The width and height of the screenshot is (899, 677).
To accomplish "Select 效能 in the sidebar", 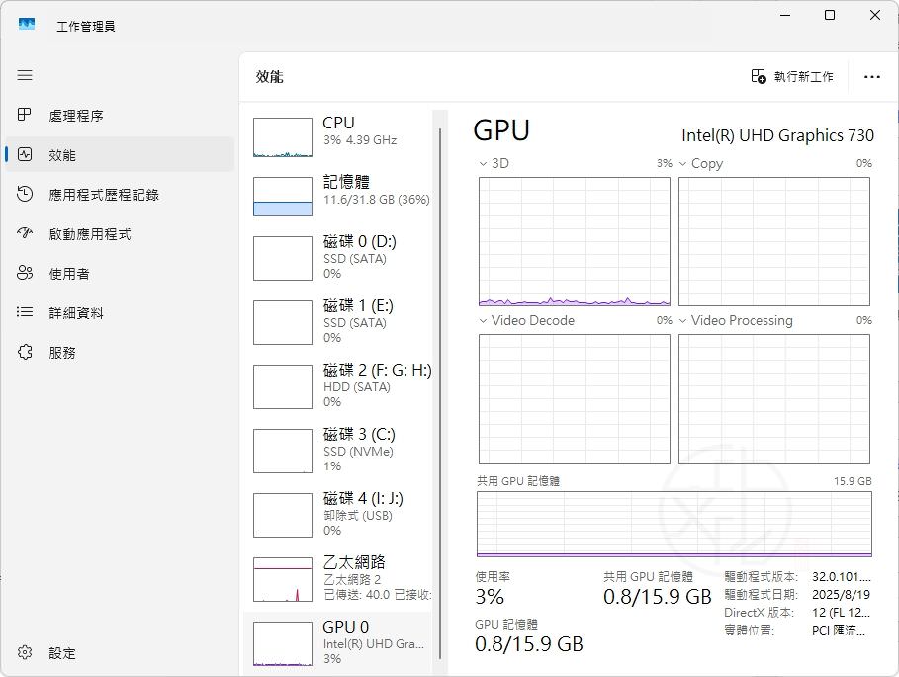I will click(120, 154).
